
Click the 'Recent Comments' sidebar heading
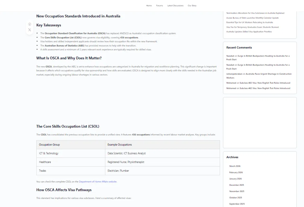239,48
